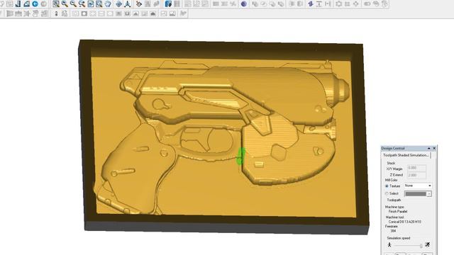Click the blue downward arrow icon
454x255 pixels.
[x=311, y=4]
